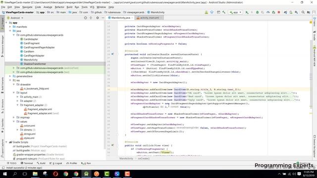Toggle Logcat tool window

(56, 163)
